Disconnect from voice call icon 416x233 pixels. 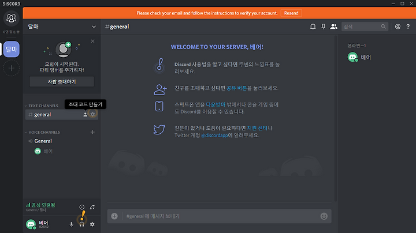tap(92, 207)
